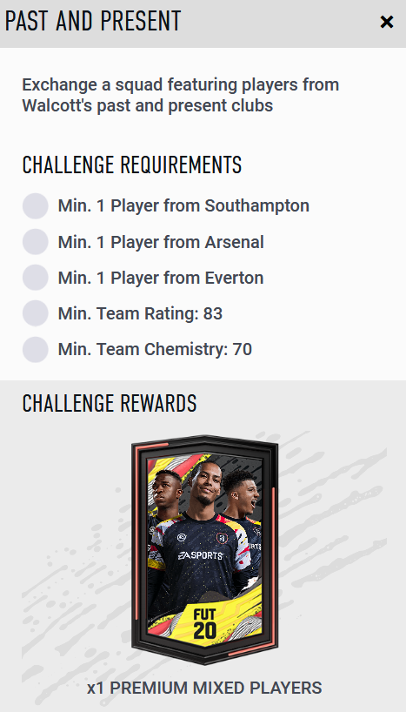406x712 pixels.
Task: Click the FUT 20 logo on the pack
Action: [204, 623]
